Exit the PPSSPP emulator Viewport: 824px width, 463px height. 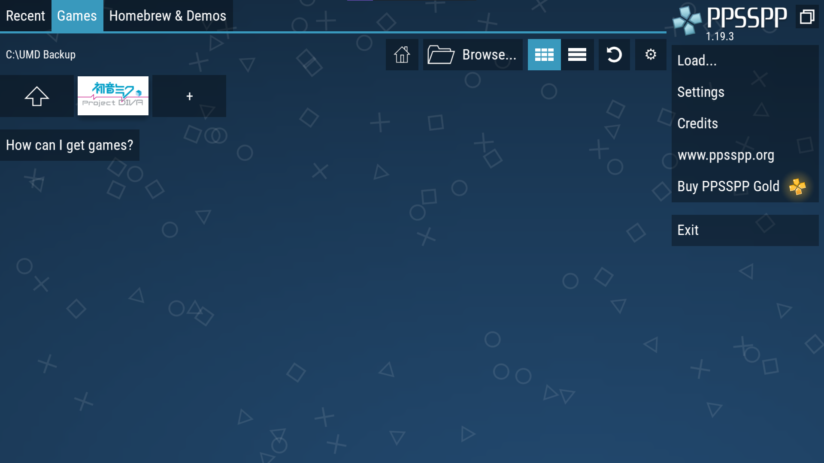[745, 230]
